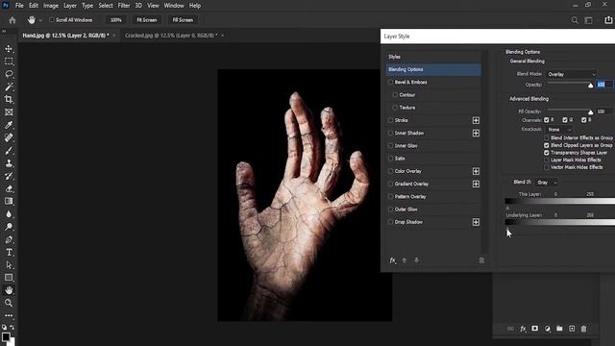The image size is (615, 346).
Task: Enable Bevel & Emboss style
Action: (x=390, y=83)
